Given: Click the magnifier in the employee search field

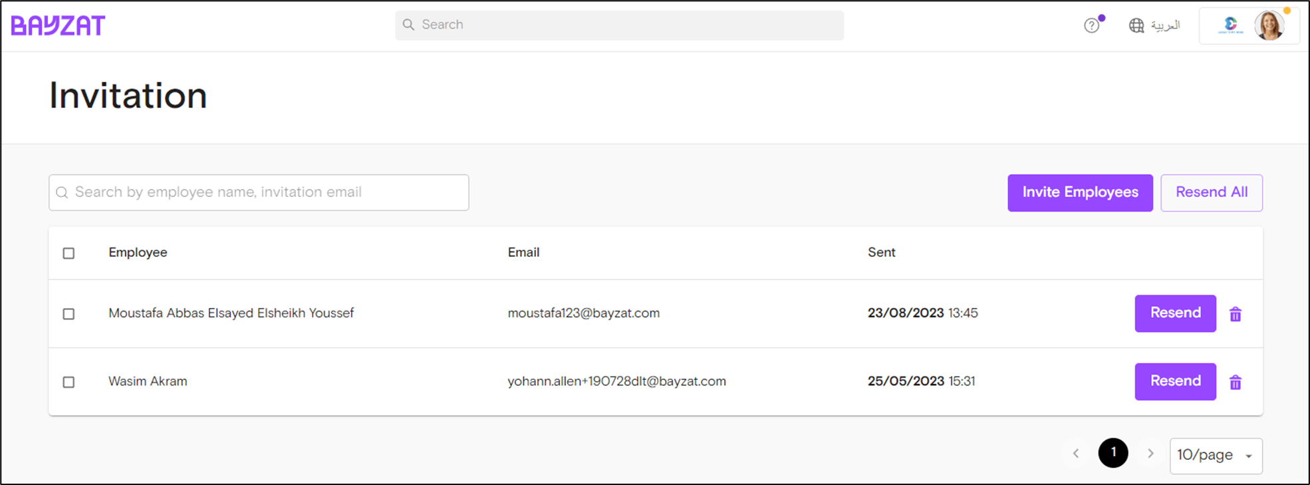Looking at the screenshot, I should [62, 192].
